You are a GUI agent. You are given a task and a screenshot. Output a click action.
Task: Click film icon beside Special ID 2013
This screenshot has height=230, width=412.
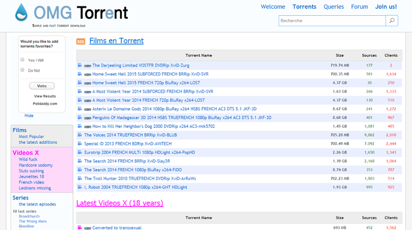click(79, 144)
